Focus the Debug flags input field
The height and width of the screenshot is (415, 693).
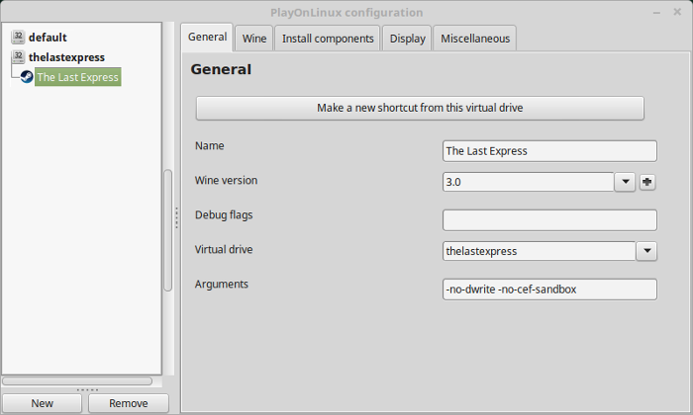(549, 220)
